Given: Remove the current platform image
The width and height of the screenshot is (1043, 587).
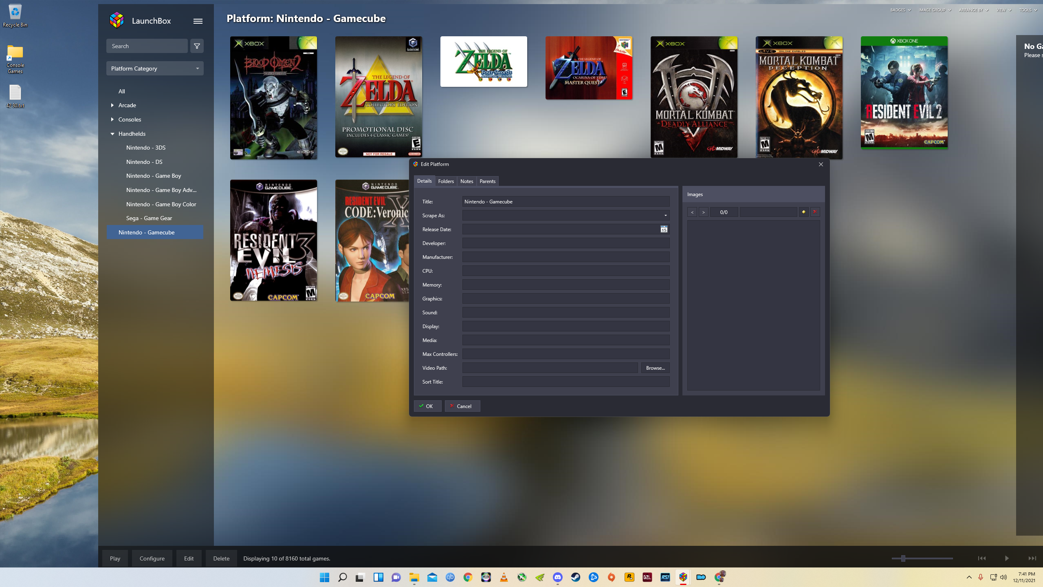Looking at the screenshot, I should coord(815,212).
